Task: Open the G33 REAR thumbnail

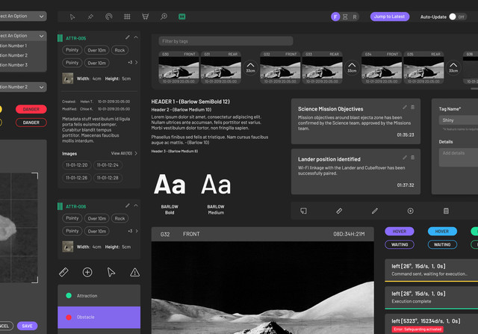Action: [322, 67]
